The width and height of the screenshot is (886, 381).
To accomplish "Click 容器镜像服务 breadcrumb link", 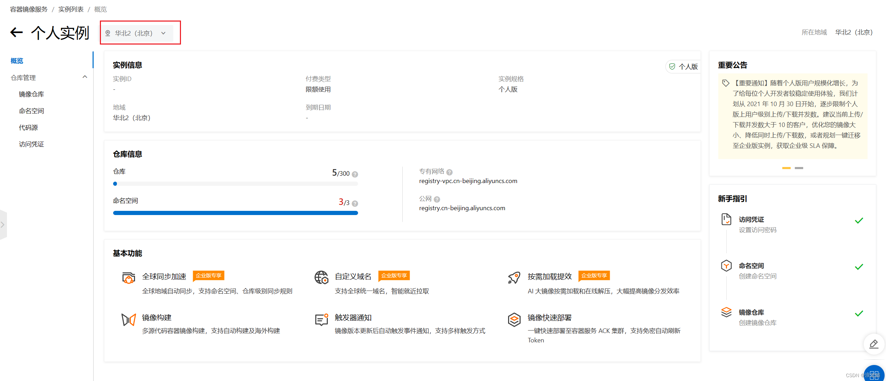I will click(x=29, y=9).
